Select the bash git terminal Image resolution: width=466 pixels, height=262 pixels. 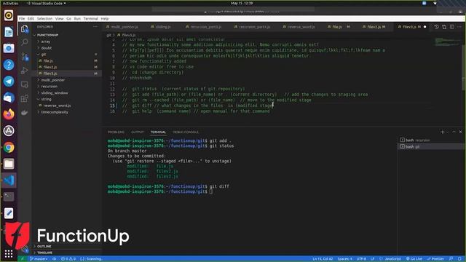(430, 146)
